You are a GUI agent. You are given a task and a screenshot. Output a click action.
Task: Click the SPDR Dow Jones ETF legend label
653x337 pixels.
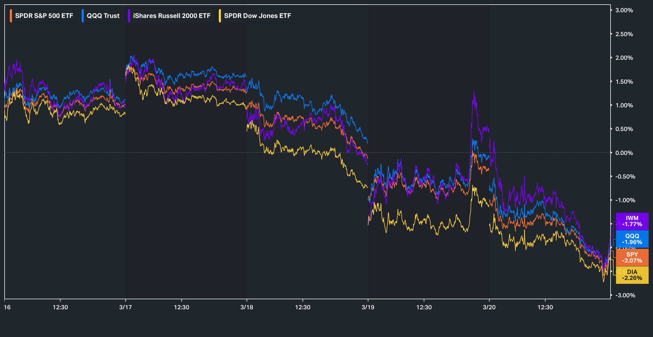257,16
